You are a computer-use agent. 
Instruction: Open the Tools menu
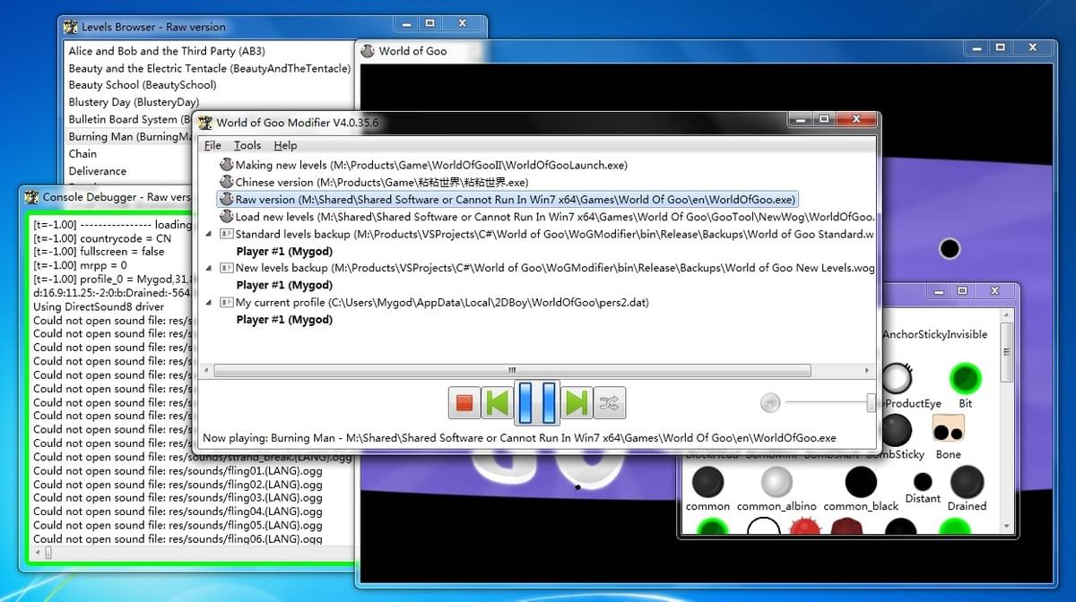(247, 145)
